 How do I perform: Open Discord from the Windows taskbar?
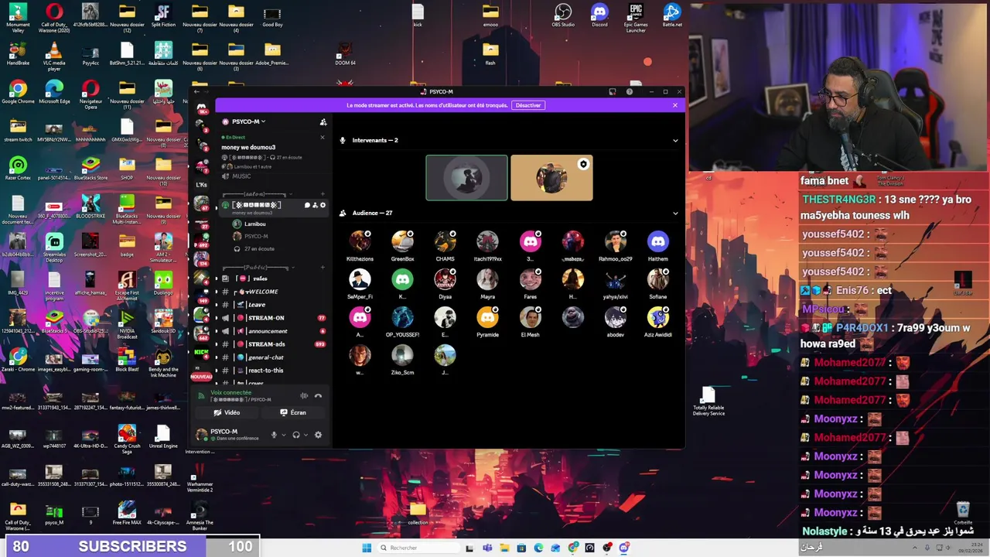[623, 548]
